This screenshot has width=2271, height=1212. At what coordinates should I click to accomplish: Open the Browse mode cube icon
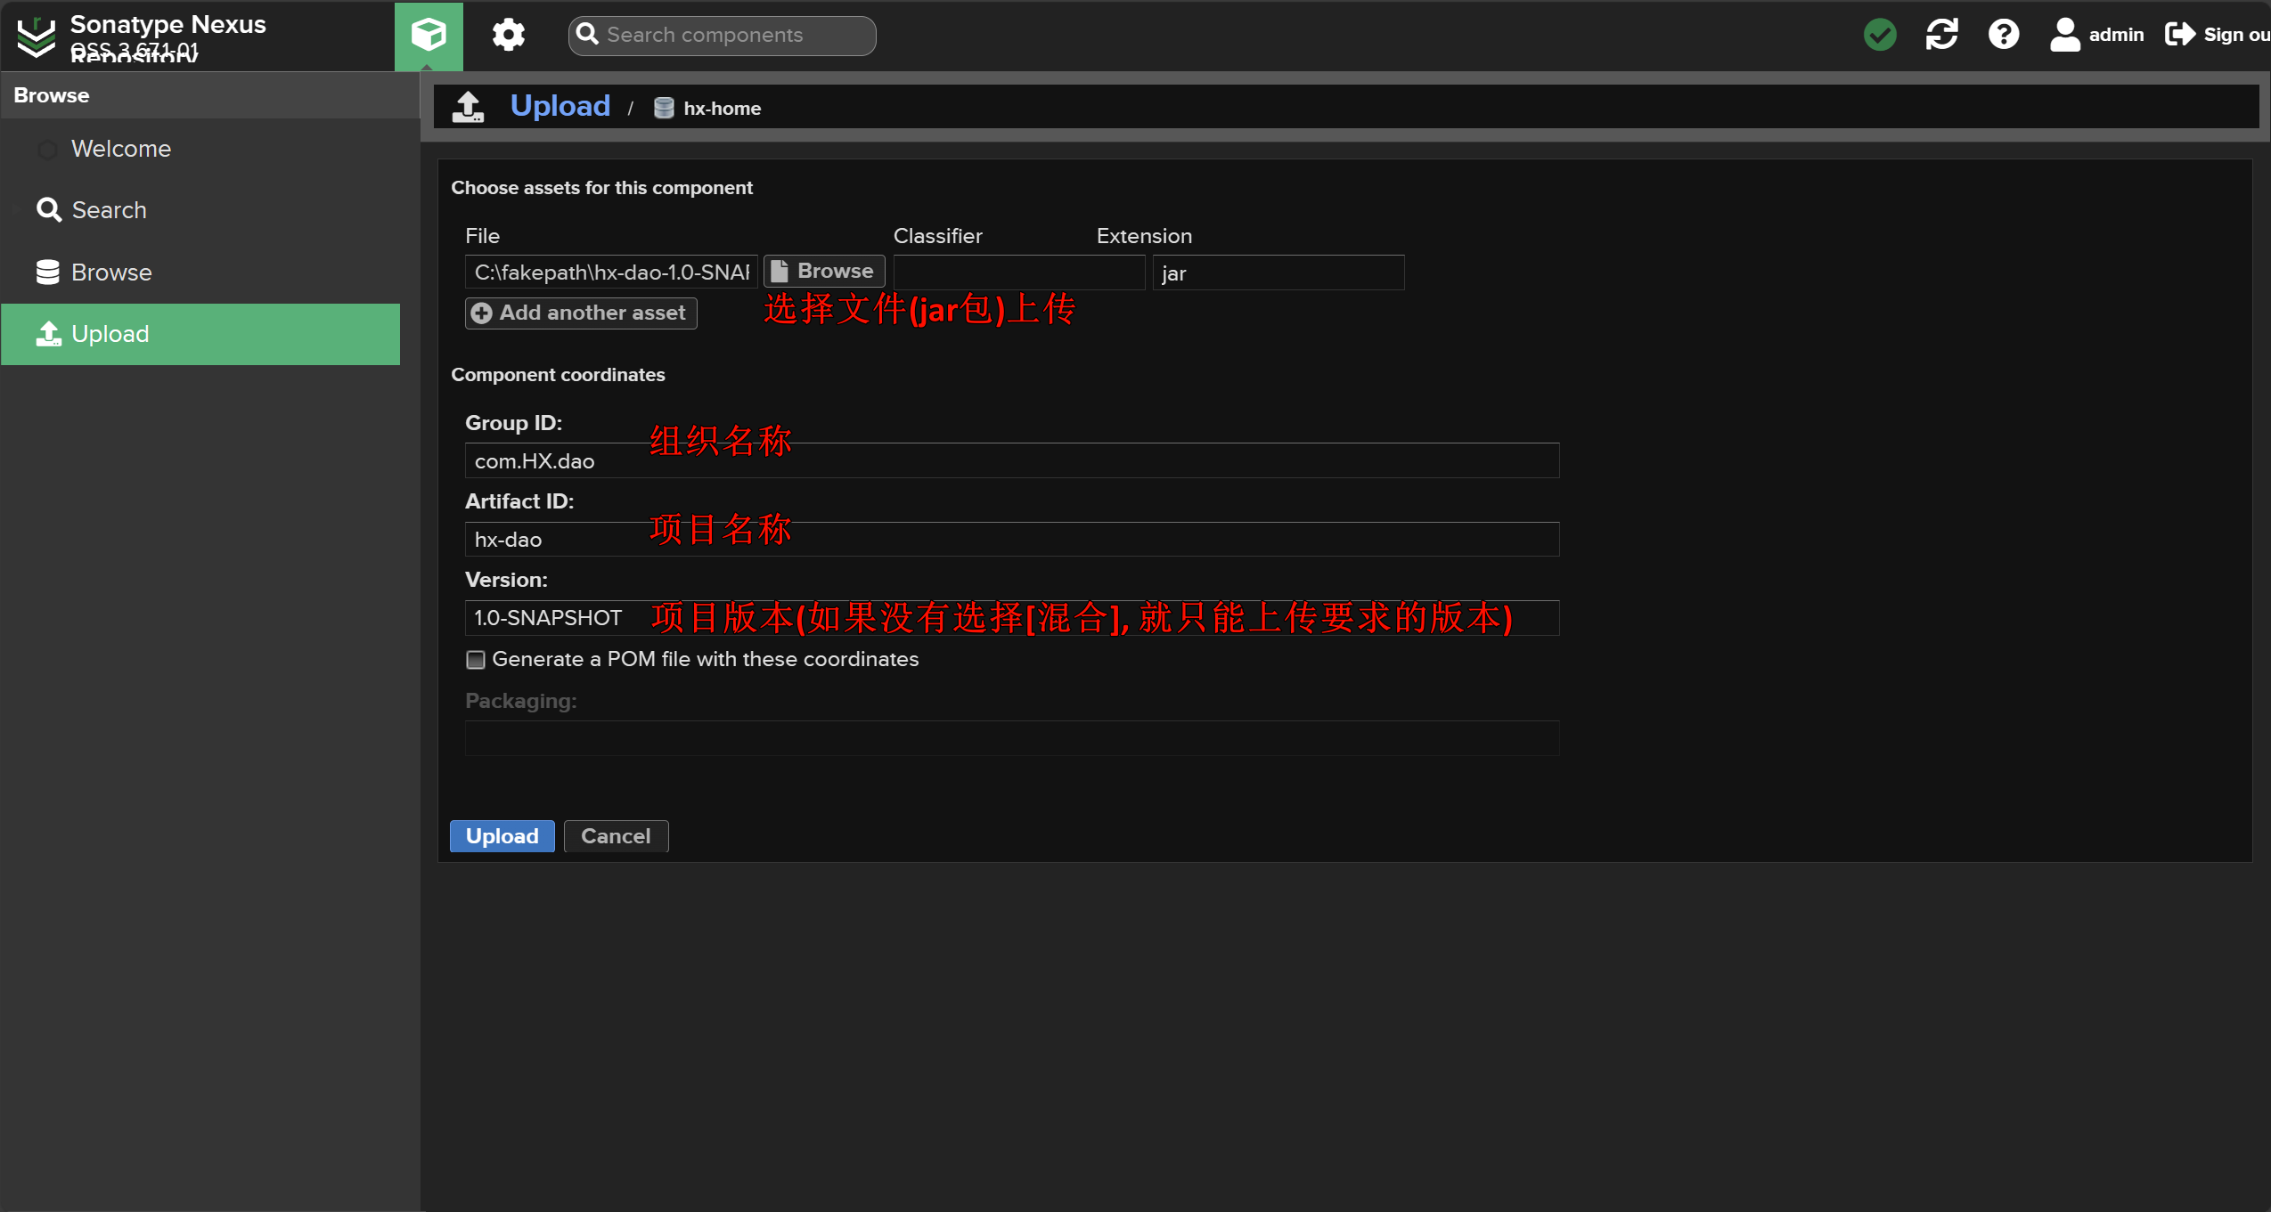tap(429, 35)
